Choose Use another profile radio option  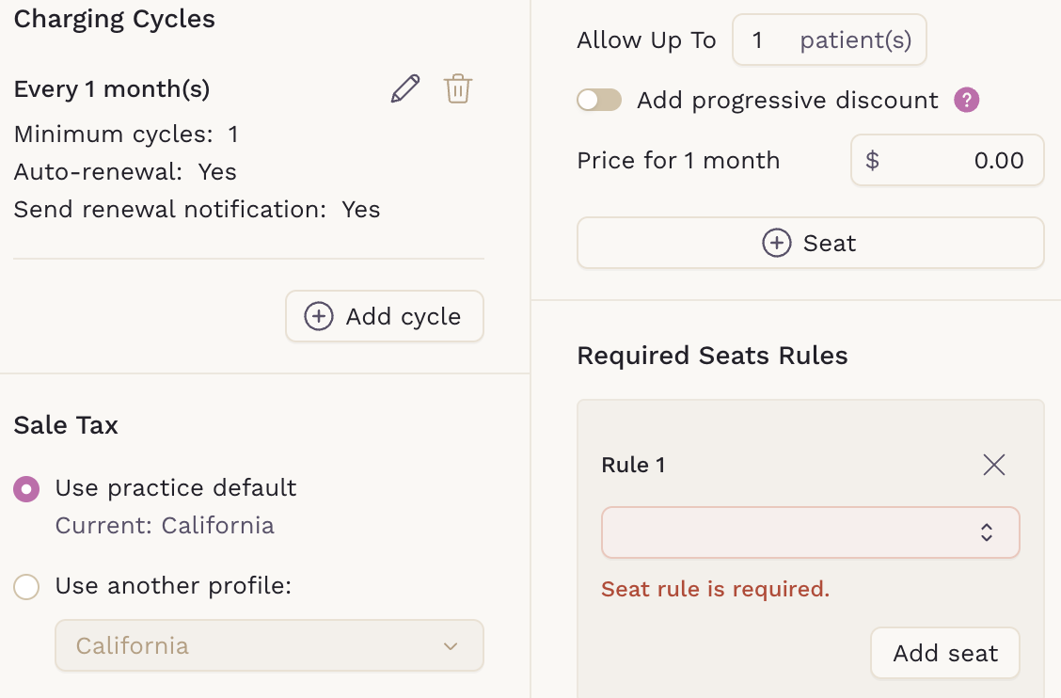(x=26, y=587)
